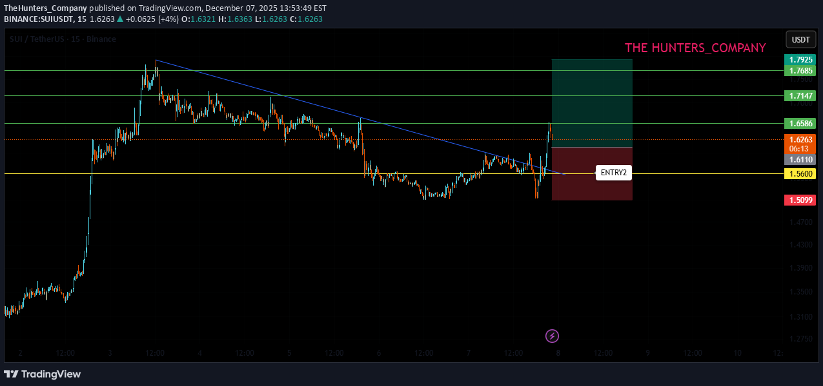Select the 1.7147 price level label
Viewport: 823px width, 386px height.
tap(800, 95)
